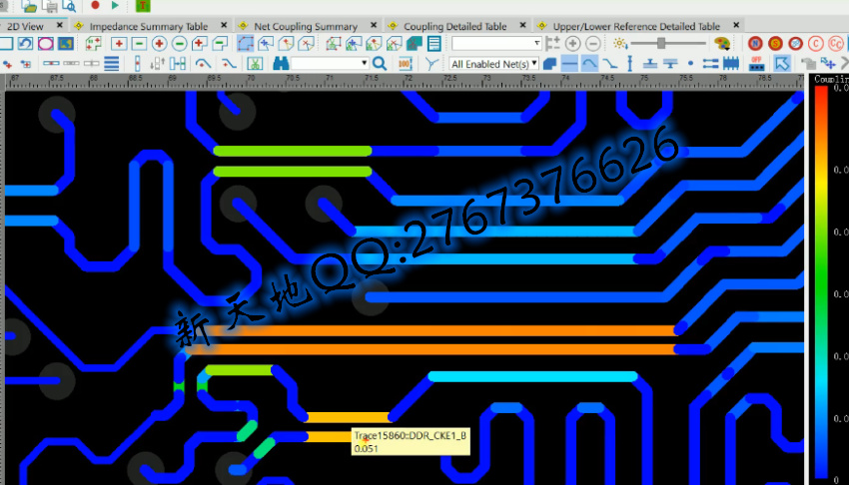
Task: Click the binoculars find icon
Action: 281,63
